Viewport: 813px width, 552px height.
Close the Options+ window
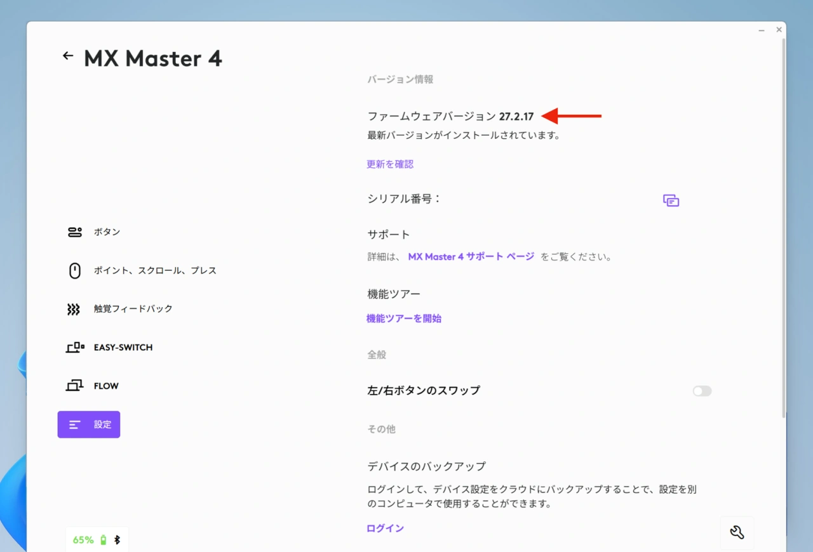779,30
